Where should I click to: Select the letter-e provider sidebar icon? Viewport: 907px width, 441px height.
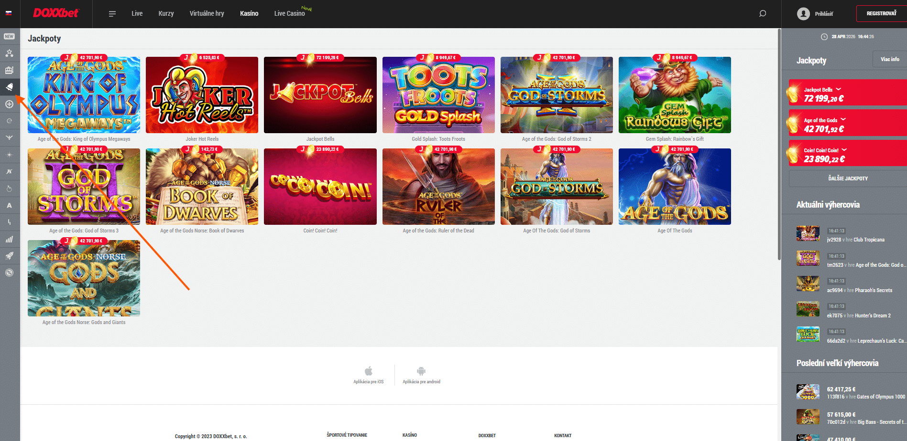9,121
